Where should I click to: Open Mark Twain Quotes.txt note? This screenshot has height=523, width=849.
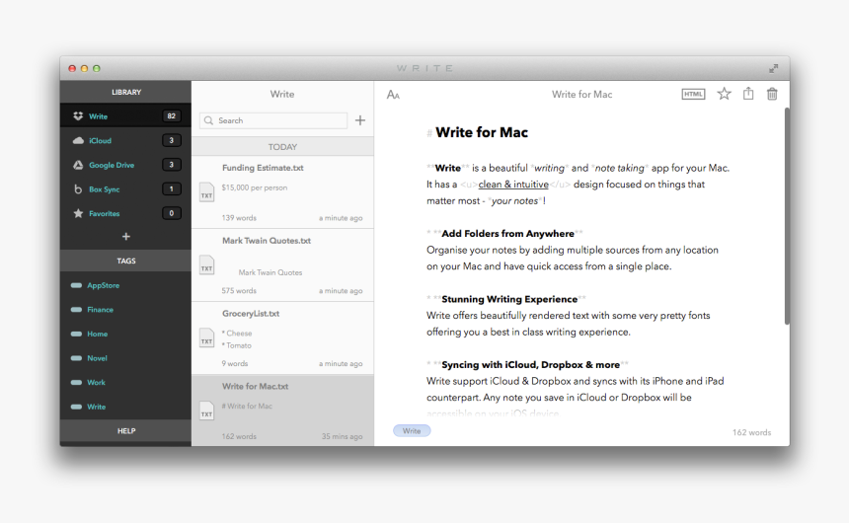pyautogui.click(x=282, y=265)
